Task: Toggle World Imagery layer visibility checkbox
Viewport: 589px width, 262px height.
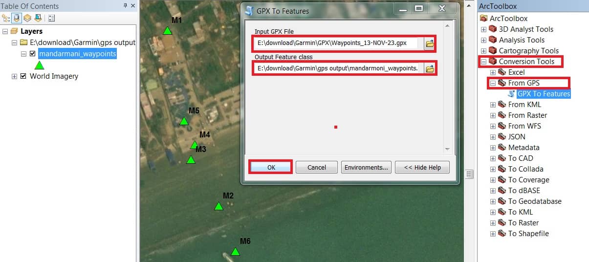Action: tap(23, 76)
